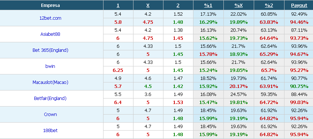Open the 188bet bookmaker link
Viewport: 313px width, 139px height.
[x=50, y=131]
